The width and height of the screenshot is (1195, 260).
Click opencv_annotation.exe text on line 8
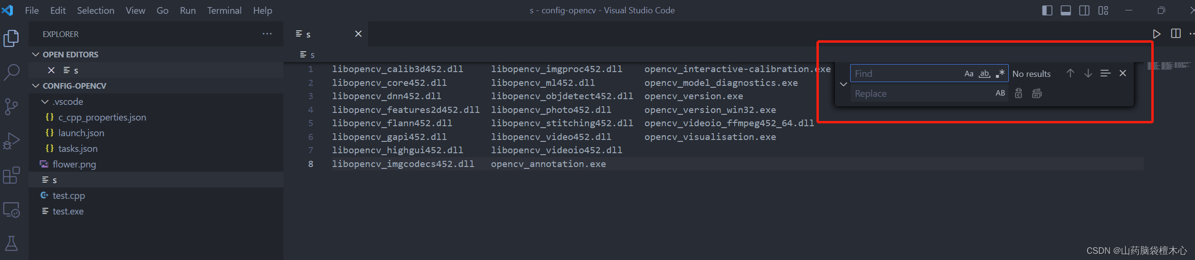549,164
